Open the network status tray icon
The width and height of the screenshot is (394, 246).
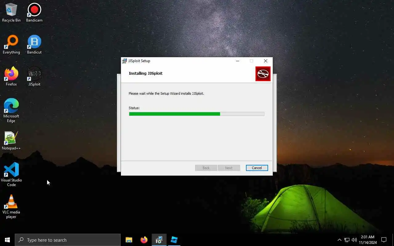347,240
